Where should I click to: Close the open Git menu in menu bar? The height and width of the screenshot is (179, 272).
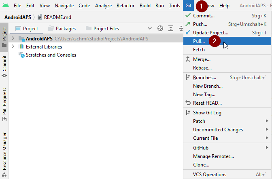click(188, 6)
